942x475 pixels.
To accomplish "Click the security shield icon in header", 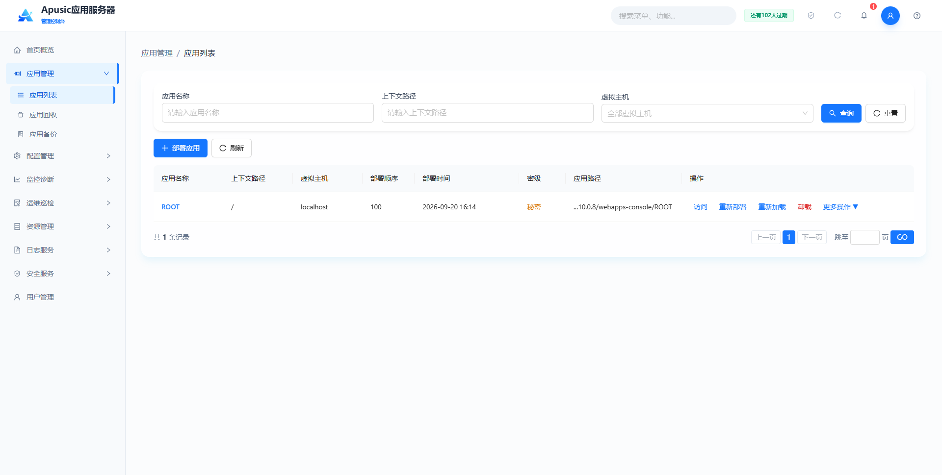I will click(x=811, y=16).
